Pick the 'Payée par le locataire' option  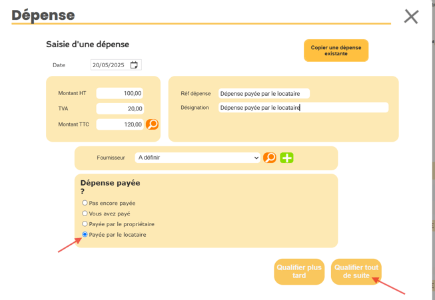[85, 235]
